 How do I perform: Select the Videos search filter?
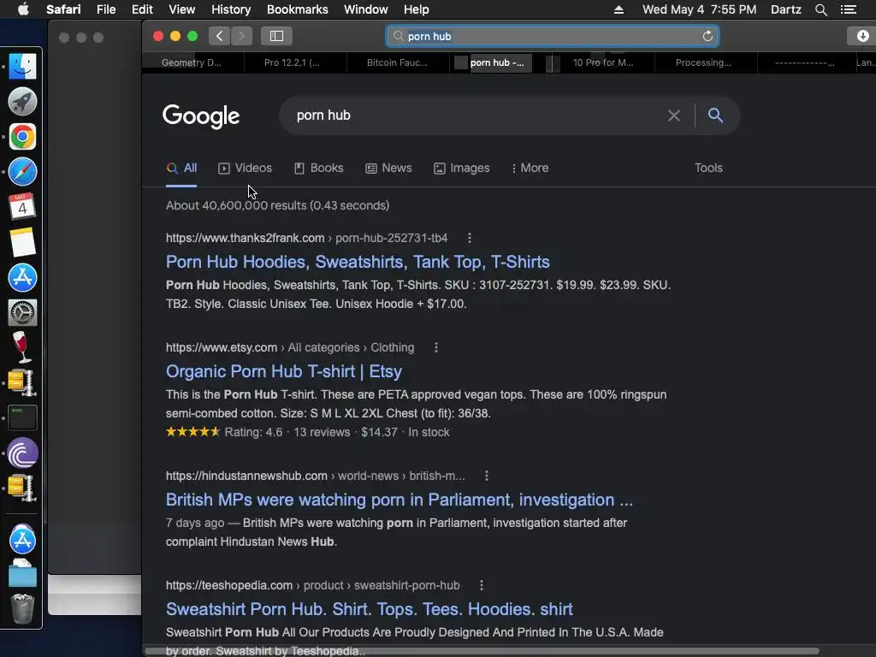pos(245,169)
